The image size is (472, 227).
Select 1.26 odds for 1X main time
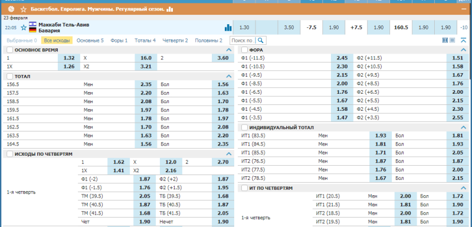coord(69,67)
